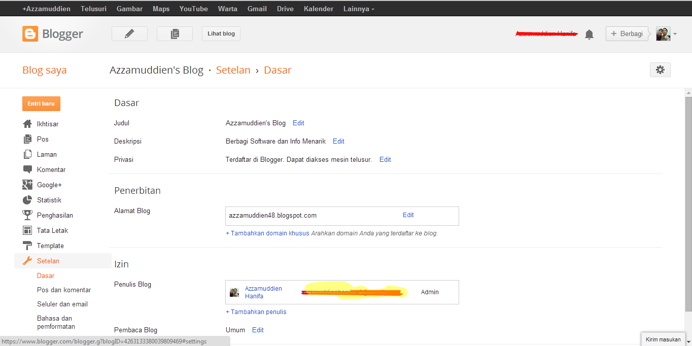This screenshot has height=346, width=692.
Task: Expand Lainnya dropdown in Google bar
Action: [x=359, y=9]
